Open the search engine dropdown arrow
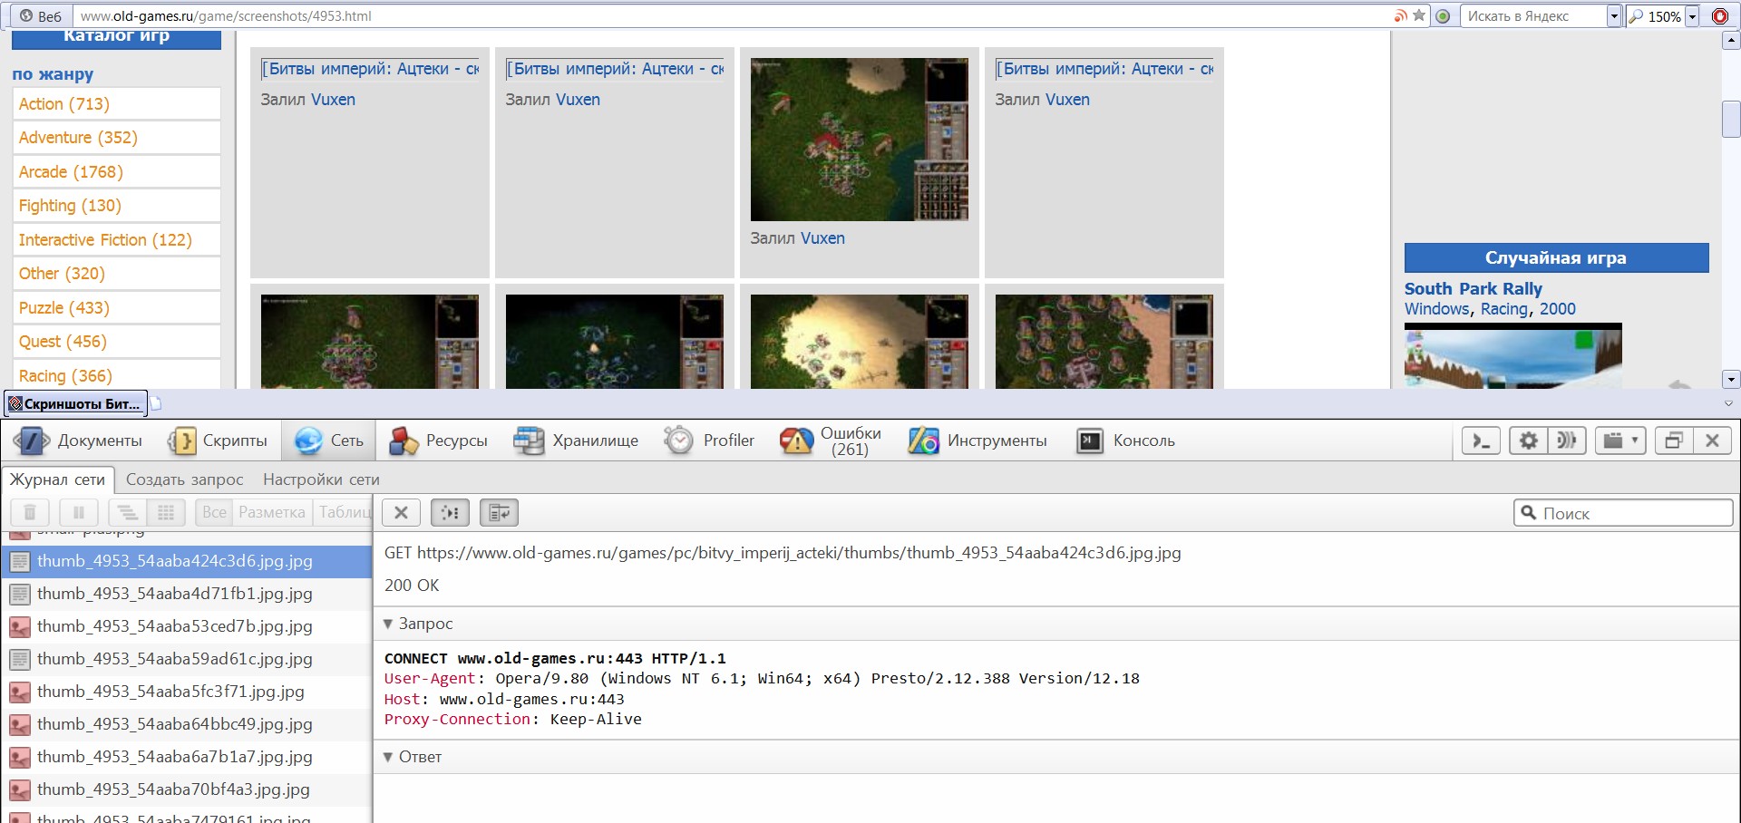The width and height of the screenshot is (1741, 823). pos(1613,16)
